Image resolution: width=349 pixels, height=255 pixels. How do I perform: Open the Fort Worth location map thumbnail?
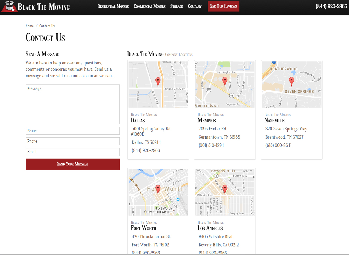[x=158, y=192]
